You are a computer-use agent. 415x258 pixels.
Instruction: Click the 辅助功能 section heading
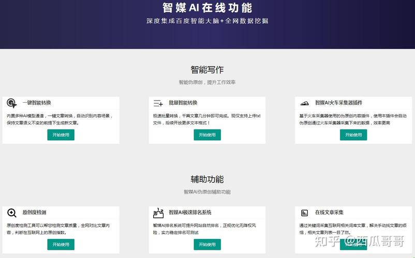click(x=207, y=180)
